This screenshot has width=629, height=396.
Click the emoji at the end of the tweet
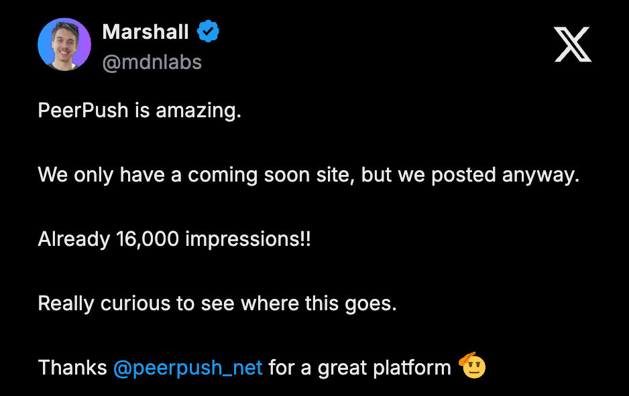471,367
